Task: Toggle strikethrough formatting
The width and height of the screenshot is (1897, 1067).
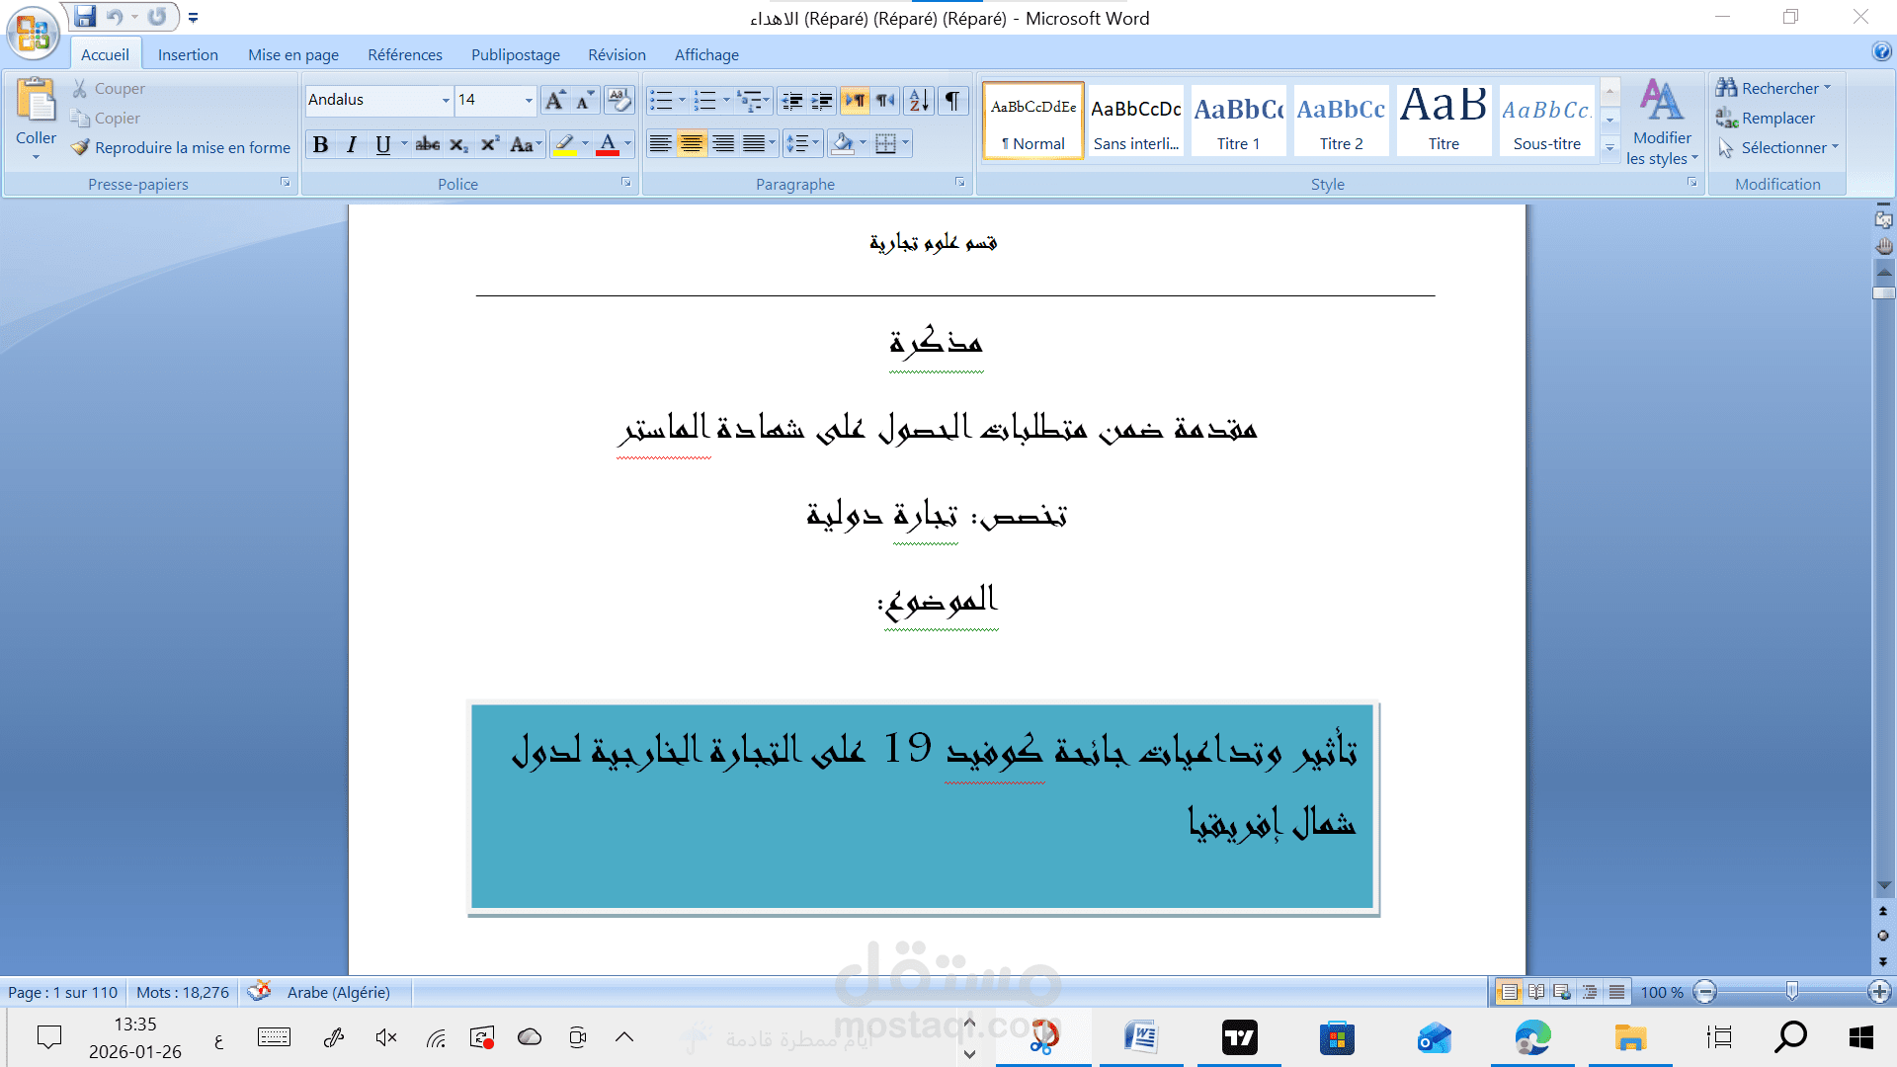Action: (428, 144)
